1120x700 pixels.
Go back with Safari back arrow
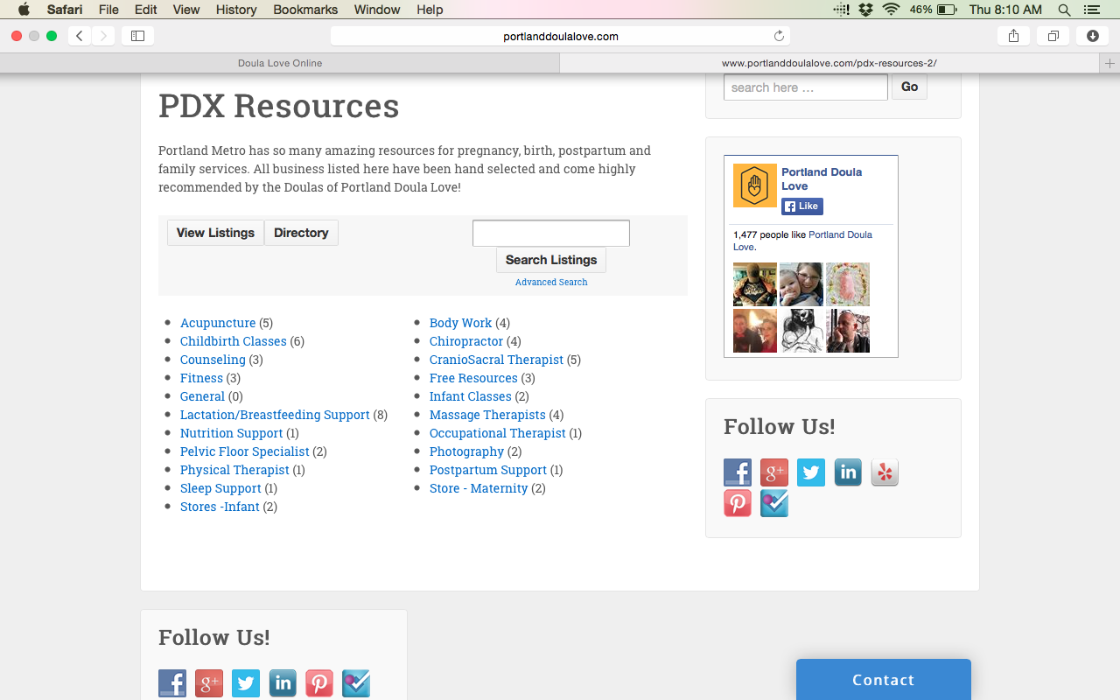[x=80, y=36]
